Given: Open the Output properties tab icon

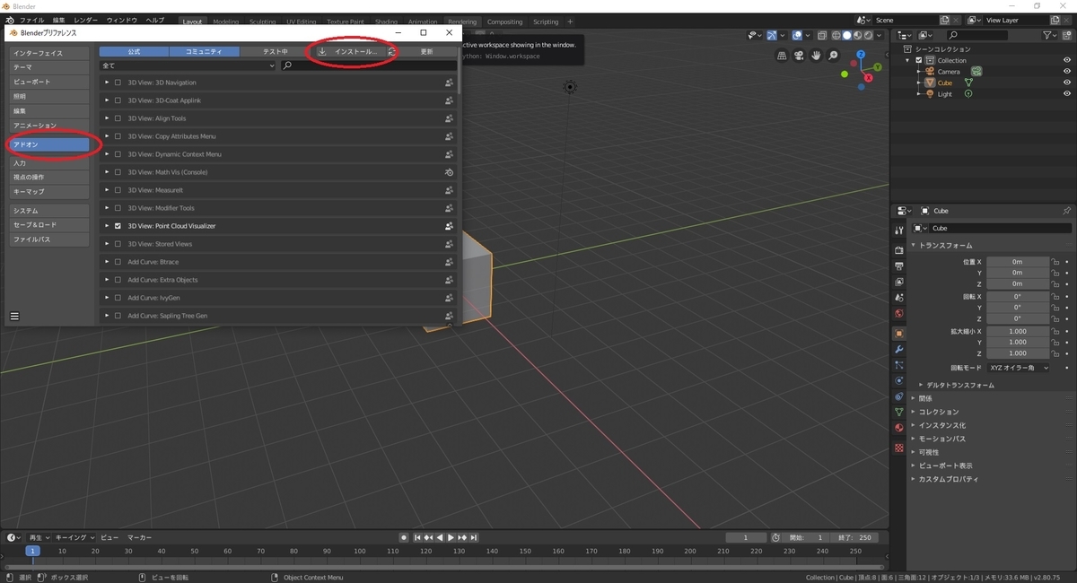Looking at the screenshot, I should click(x=899, y=265).
